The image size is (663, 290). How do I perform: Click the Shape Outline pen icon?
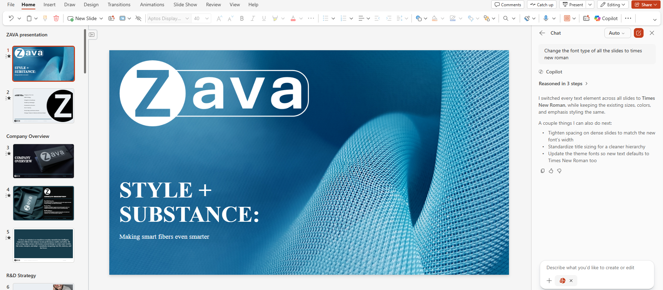point(452,18)
